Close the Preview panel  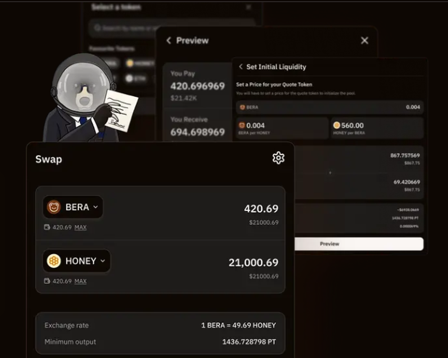[364, 41]
